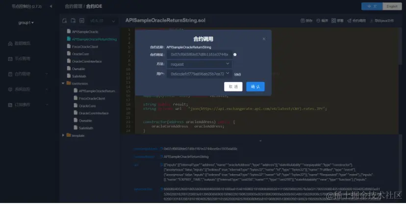Screen dimensions: 406x204
Task: Click the 编译 compile toolbar icon
Action: click(x=318, y=21)
